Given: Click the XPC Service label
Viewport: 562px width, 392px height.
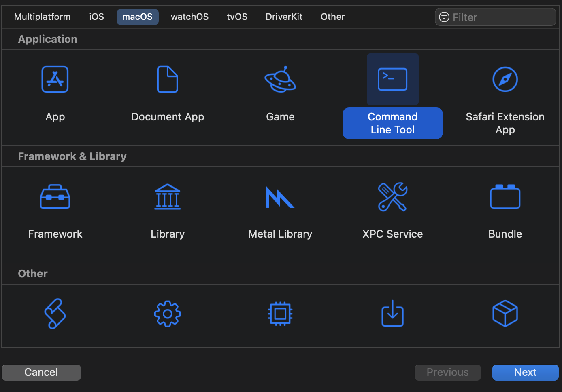Looking at the screenshot, I should coord(393,234).
